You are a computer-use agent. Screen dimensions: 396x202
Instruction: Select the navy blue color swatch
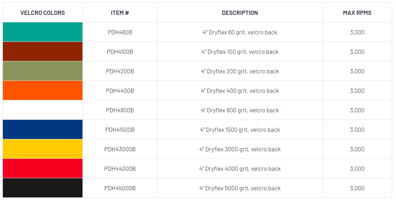pyautogui.click(x=43, y=130)
